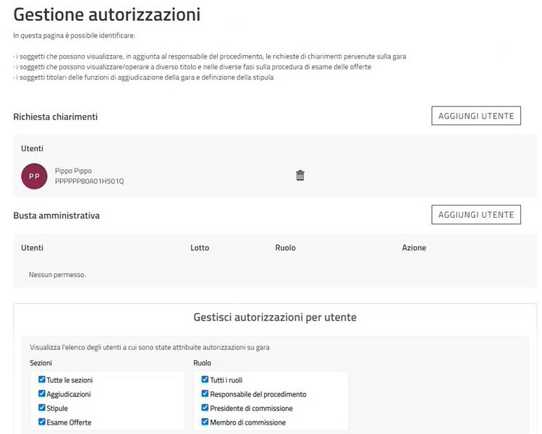Toggle Membro di commissione checkbox

click(205, 422)
